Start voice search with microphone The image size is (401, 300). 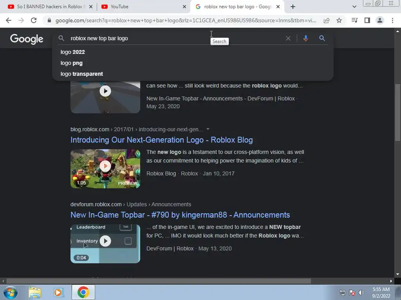point(305,38)
